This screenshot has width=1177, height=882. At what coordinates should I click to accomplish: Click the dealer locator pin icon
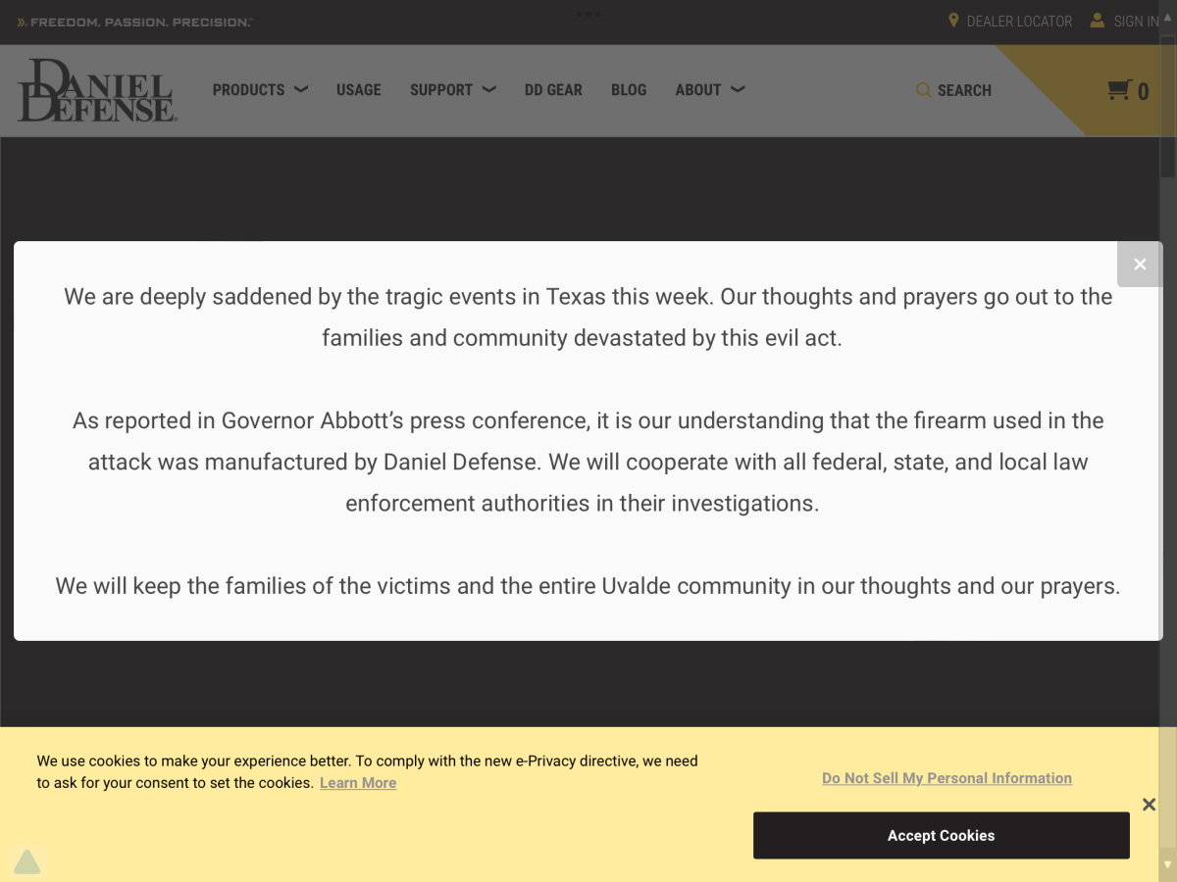click(953, 21)
